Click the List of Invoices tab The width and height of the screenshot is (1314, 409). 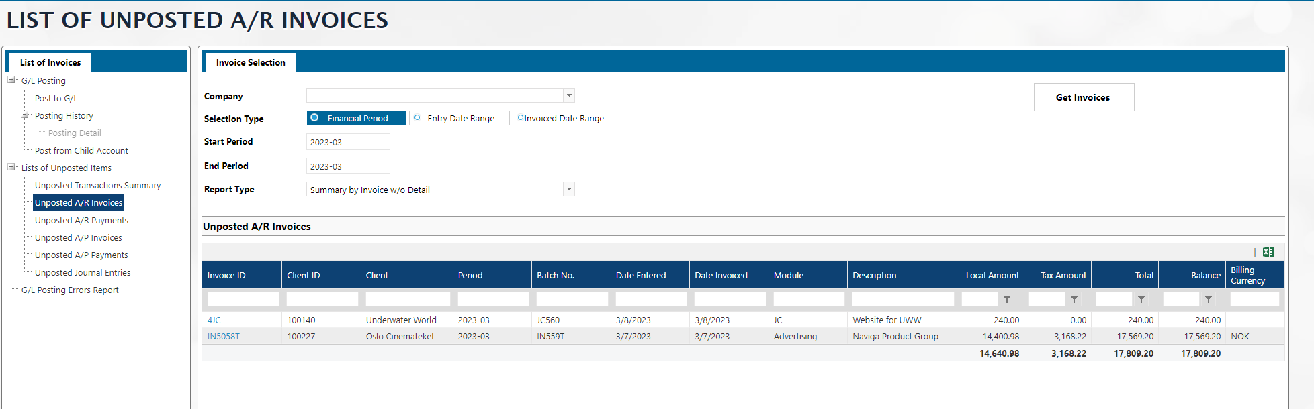pyautogui.click(x=50, y=62)
